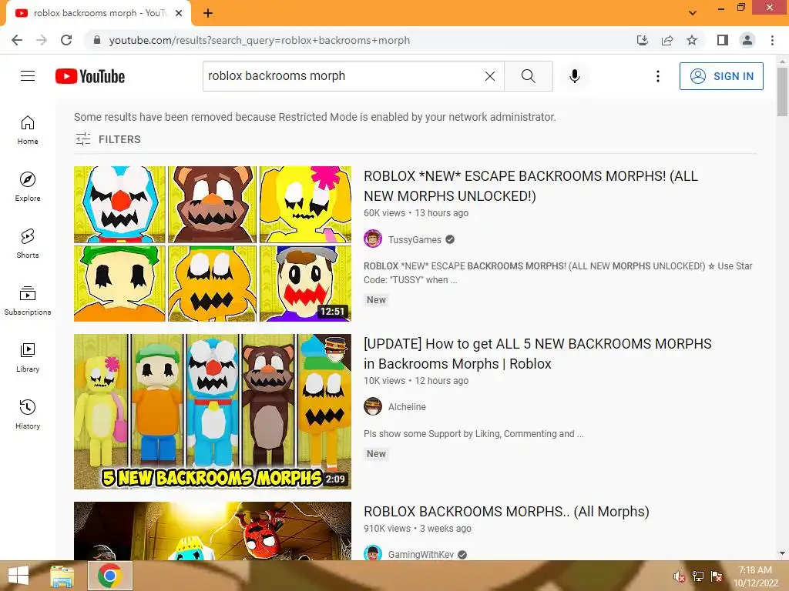Viewport: 789px width, 591px height.
Task: Click the browser forward arrow
Action: click(x=42, y=40)
